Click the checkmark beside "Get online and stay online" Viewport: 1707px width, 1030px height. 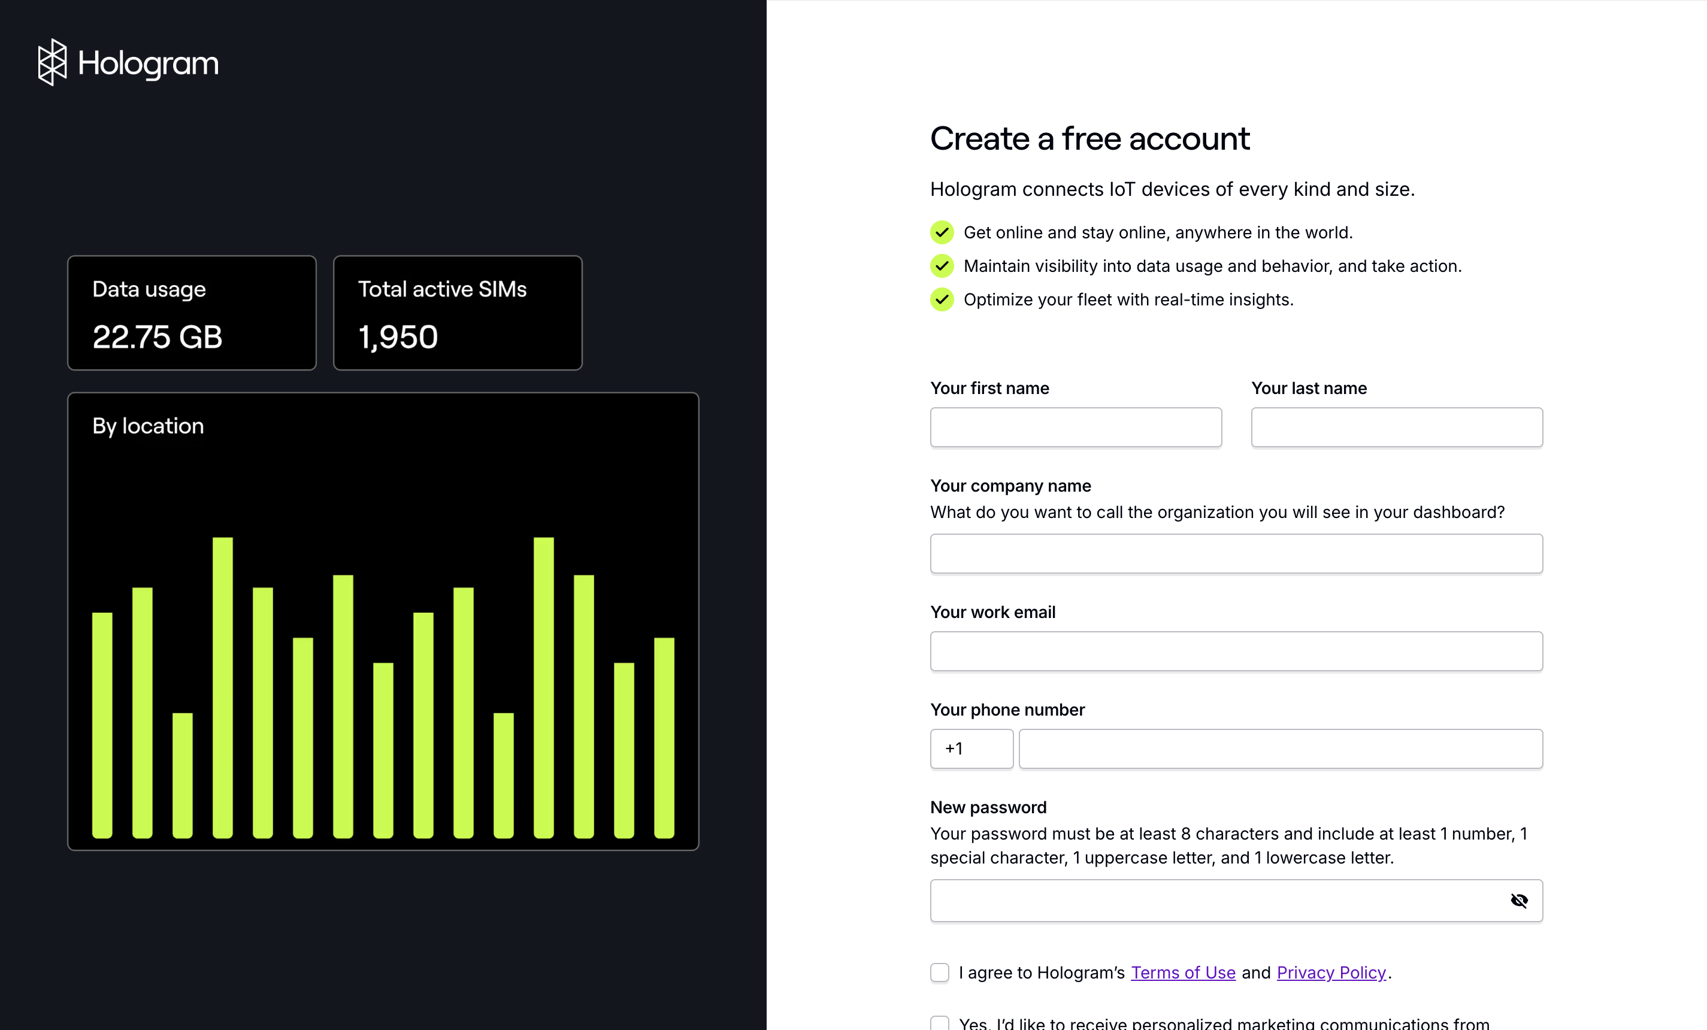point(942,232)
